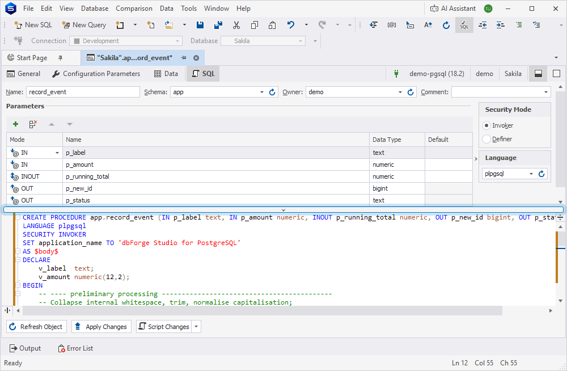Image resolution: width=567 pixels, height=371 pixels.
Task: Click the Go to object cursor icon
Action: (x=410, y=24)
